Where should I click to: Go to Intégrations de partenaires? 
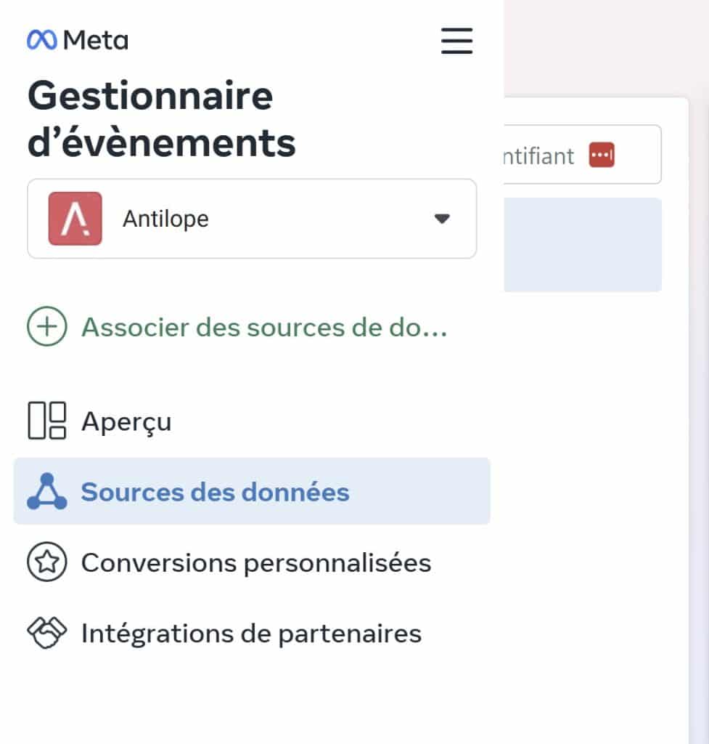coord(252,633)
